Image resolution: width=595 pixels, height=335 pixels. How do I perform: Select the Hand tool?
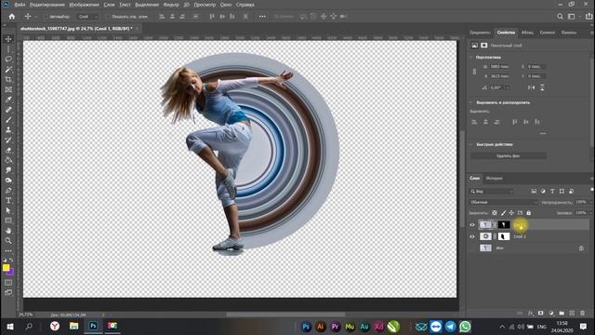point(8,231)
